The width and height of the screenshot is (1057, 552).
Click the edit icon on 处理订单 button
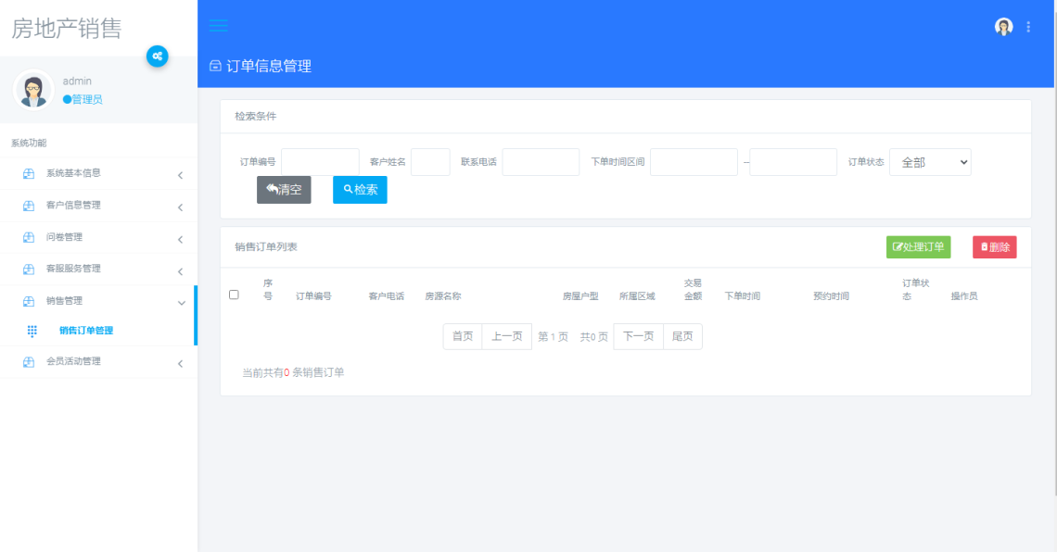click(897, 246)
